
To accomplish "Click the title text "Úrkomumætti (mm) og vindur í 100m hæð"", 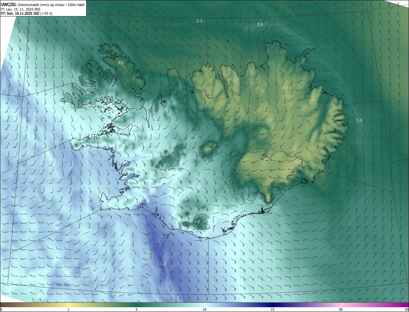I will tap(51, 4).
